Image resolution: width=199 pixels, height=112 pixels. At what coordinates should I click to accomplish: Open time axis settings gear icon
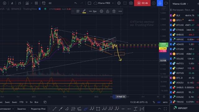pos(164,97)
